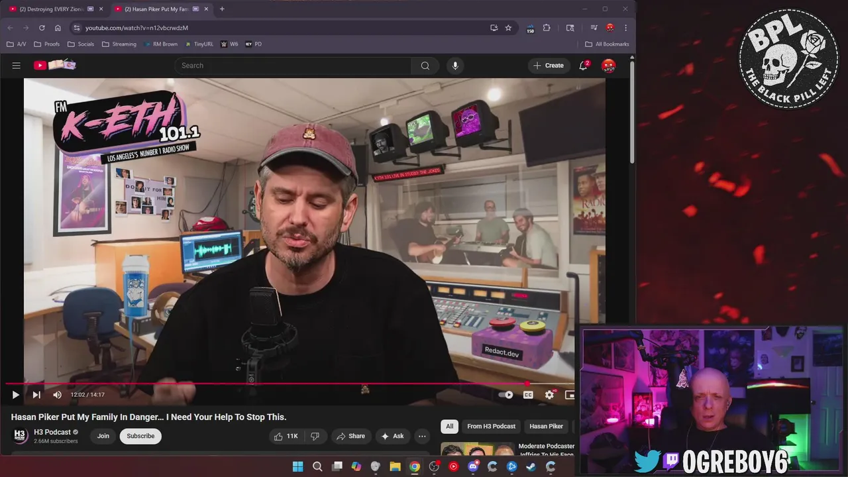The image size is (848, 477).
Task: Open the PD bookmark
Action: pos(253,44)
